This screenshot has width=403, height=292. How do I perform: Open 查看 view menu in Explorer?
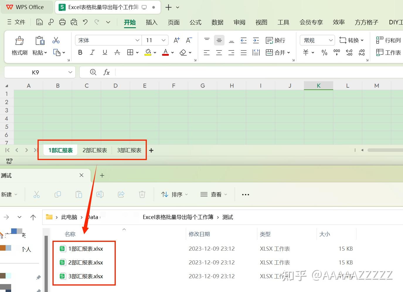[x=214, y=194]
